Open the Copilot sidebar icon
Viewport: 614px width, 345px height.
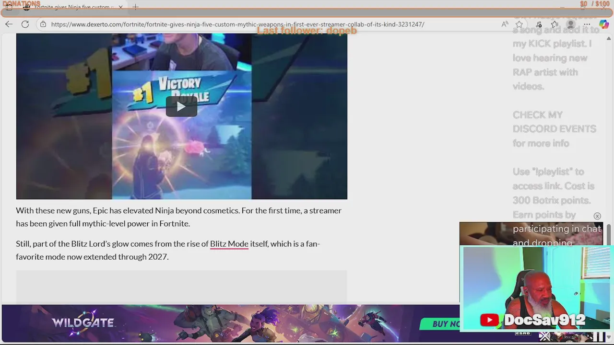(603, 24)
